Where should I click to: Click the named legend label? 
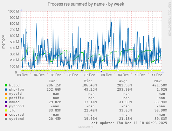coord(14,102)
